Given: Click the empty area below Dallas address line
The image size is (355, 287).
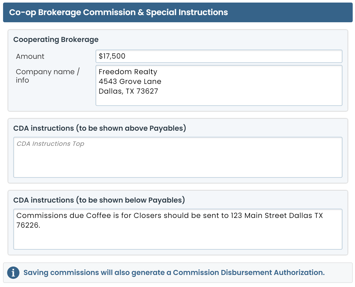Looking at the screenshot, I should click(219, 100).
